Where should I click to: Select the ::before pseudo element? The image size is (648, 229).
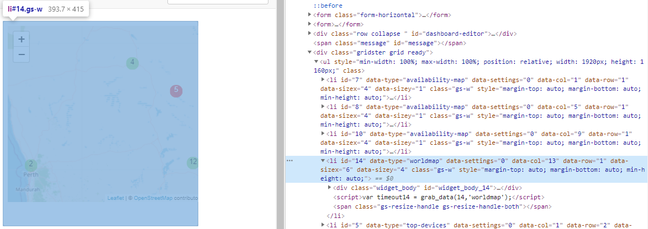tap(326, 6)
